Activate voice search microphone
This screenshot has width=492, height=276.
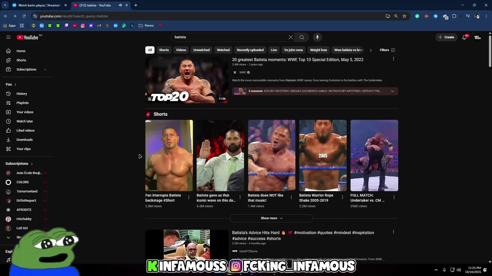click(317, 37)
